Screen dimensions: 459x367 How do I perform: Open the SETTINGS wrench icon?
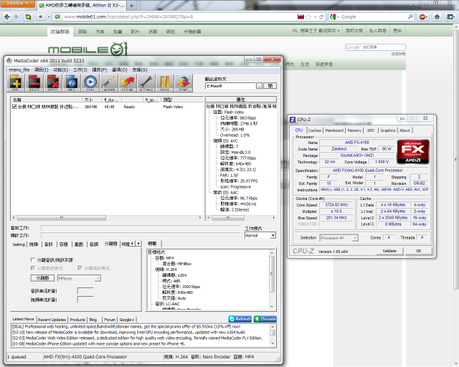tap(146, 83)
